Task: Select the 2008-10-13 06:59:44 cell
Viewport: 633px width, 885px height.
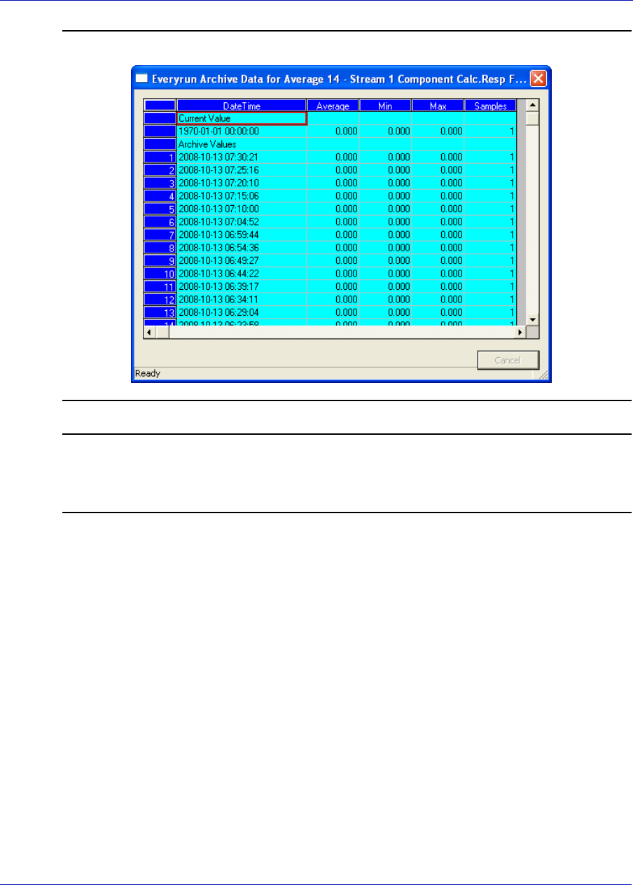Action: tap(242, 235)
